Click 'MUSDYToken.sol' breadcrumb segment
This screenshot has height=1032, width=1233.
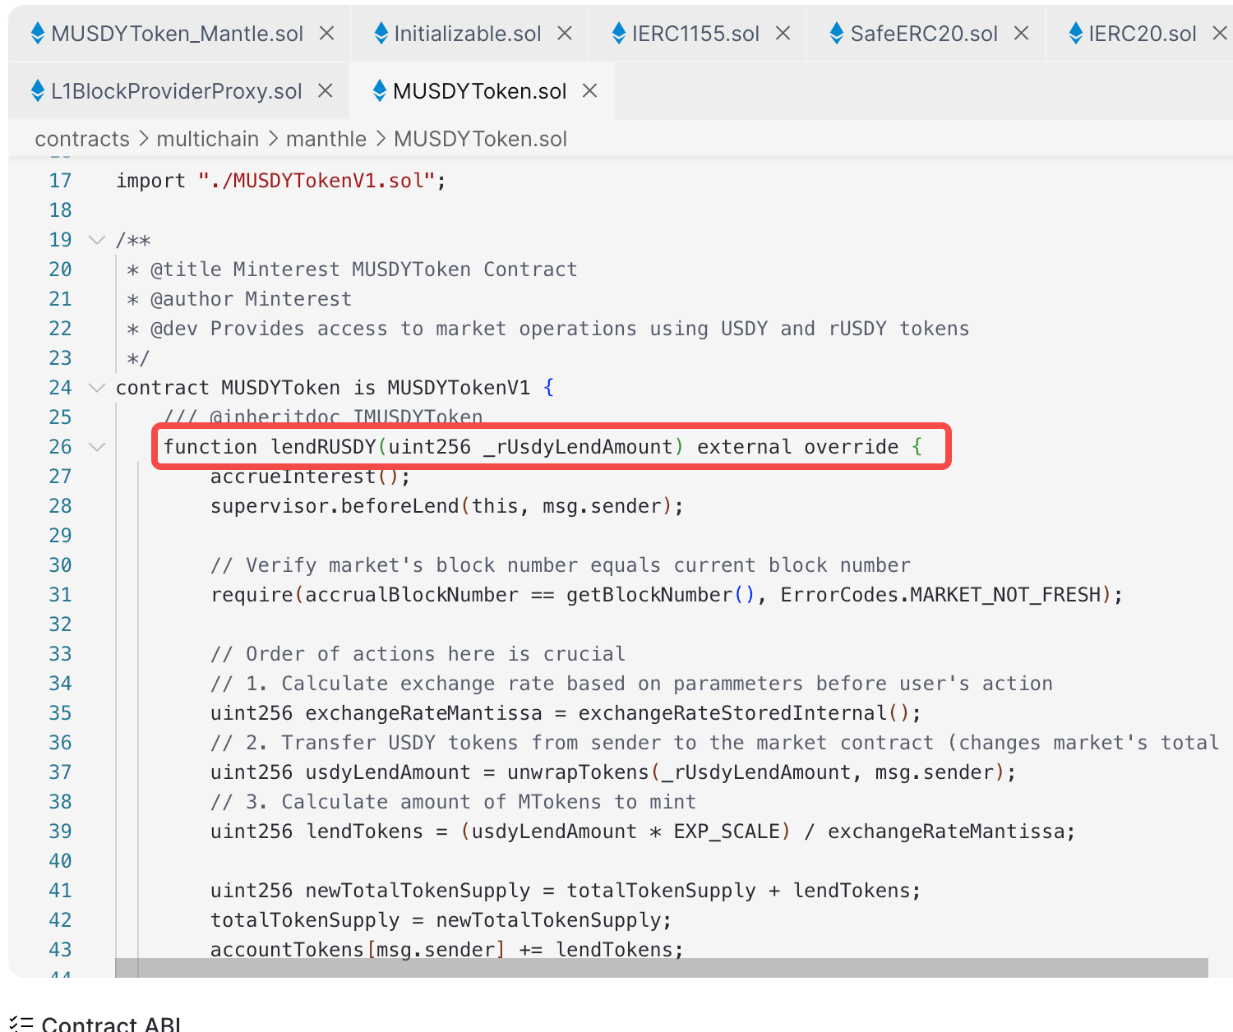coord(481,139)
